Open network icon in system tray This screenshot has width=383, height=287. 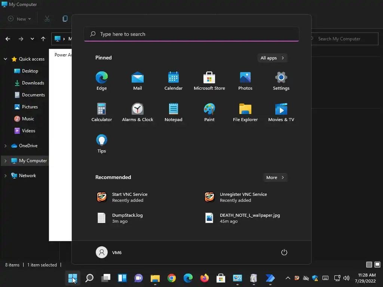(x=337, y=278)
